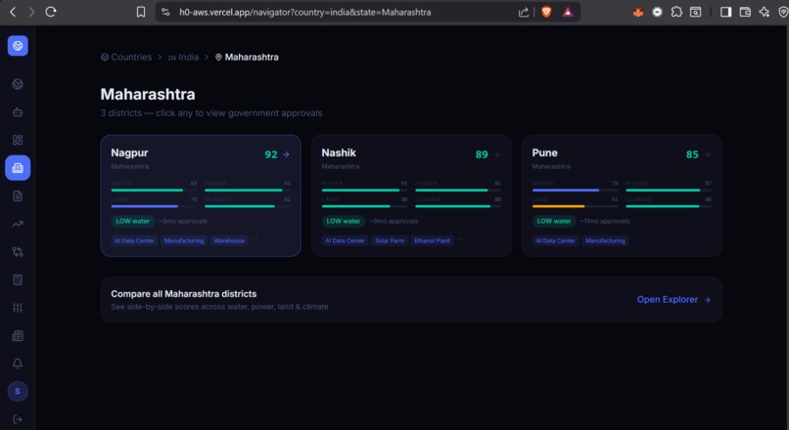Open the document file icon in sidebar
Viewport: 789px width, 430px height.
click(18, 195)
